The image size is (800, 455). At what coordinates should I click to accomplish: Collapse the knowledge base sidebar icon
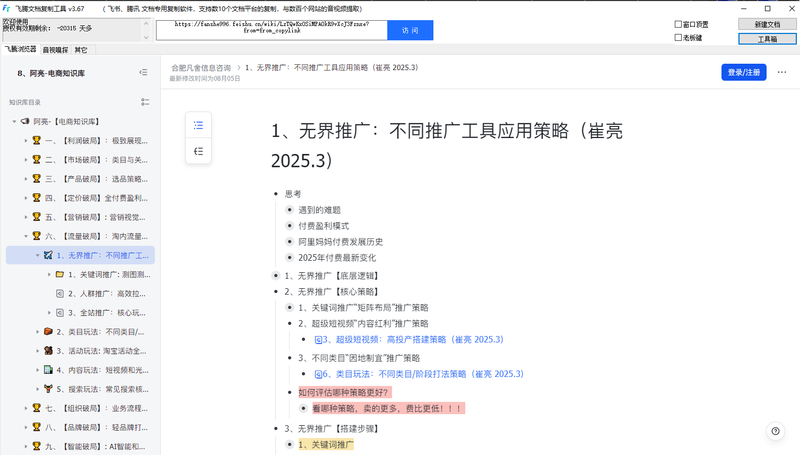[143, 73]
